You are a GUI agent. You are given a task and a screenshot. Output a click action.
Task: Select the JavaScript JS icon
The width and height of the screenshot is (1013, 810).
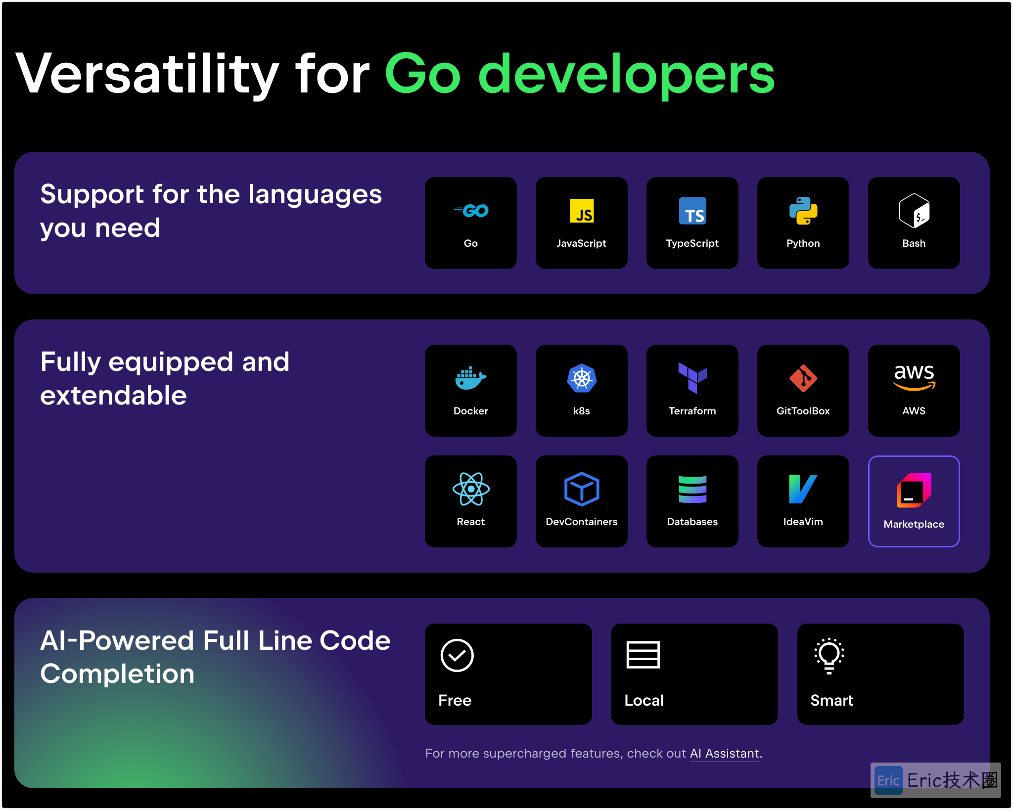click(582, 211)
